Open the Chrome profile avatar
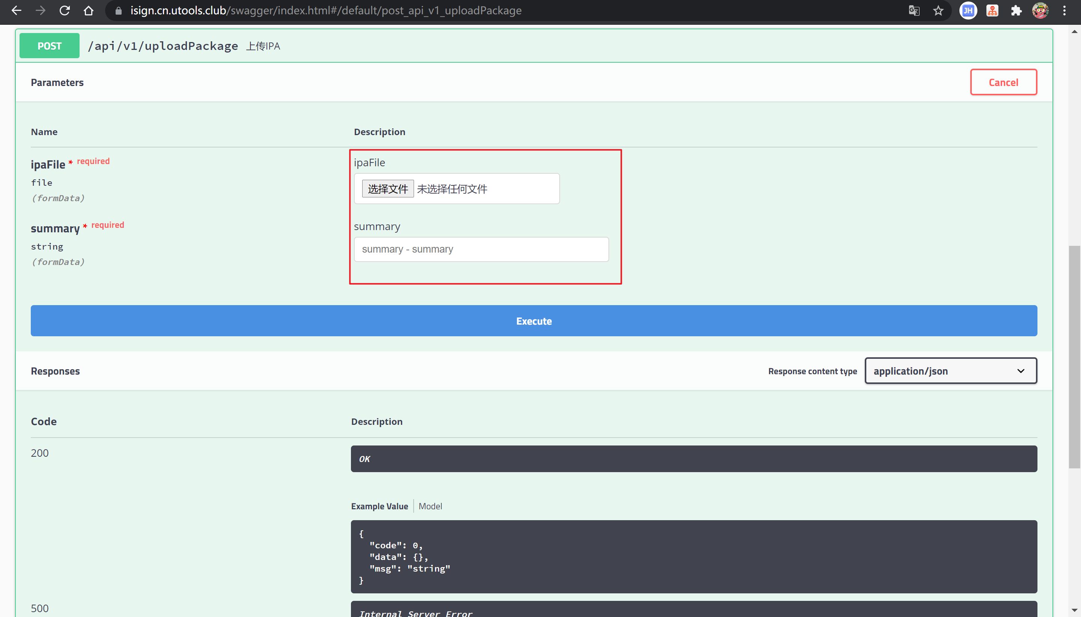This screenshot has width=1081, height=617. [1040, 11]
